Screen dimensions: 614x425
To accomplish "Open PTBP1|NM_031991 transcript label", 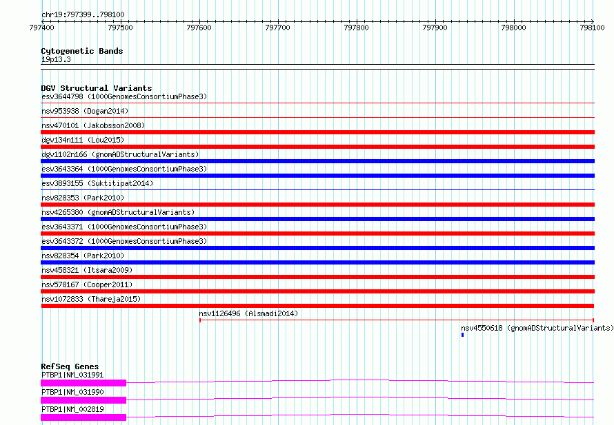I will [x=72, y=375].
